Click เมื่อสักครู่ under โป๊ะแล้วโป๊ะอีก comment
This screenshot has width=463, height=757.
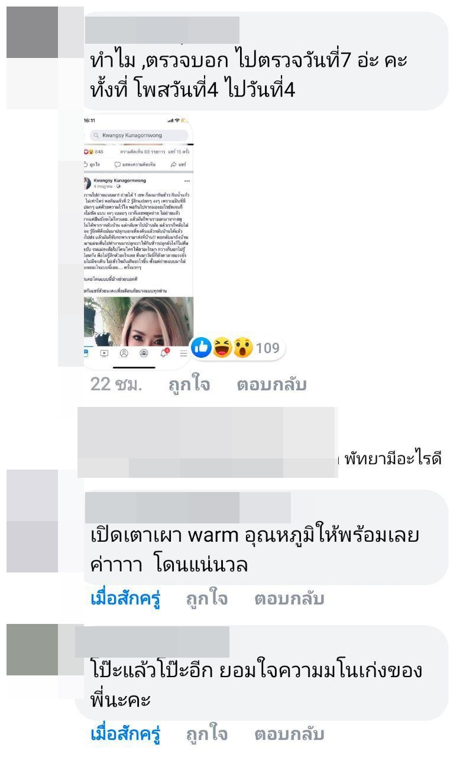[126, 735]
